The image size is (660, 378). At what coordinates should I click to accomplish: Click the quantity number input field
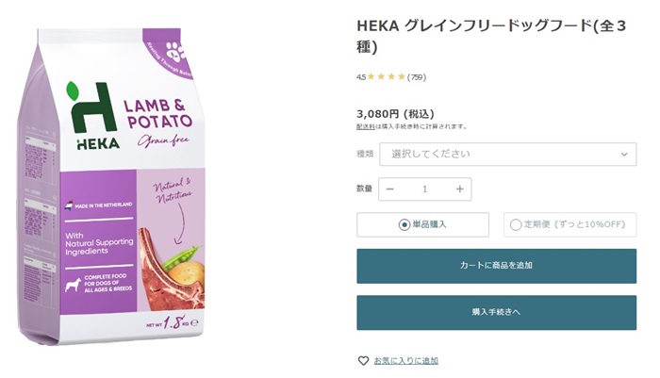click(425, 189)
